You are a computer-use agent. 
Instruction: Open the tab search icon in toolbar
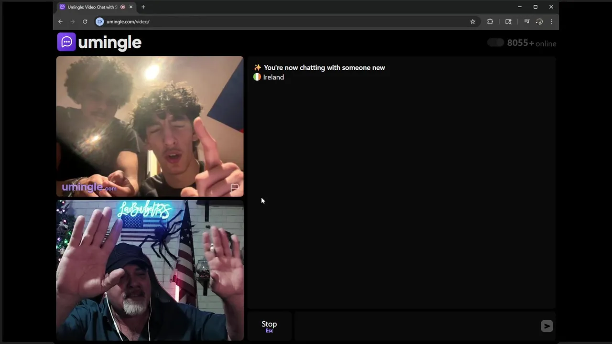[508, 21]
